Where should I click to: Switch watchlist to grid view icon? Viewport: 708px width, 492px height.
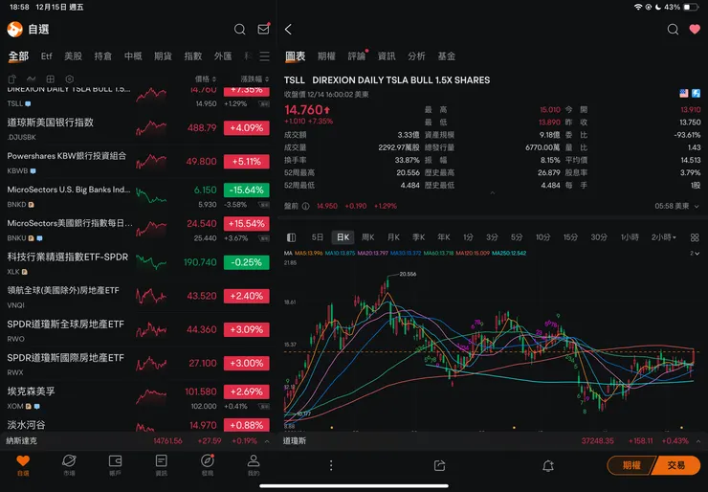(51, 79)
